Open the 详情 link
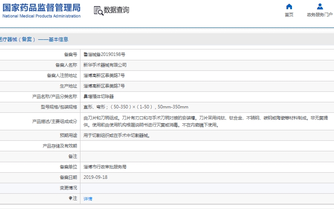The width and height of the screenshot is (334, 209). point(88,199)
